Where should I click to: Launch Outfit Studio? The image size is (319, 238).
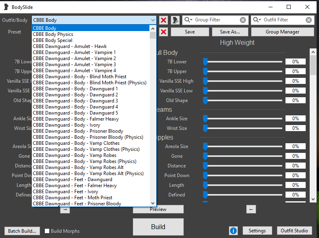tap(294, 231)
